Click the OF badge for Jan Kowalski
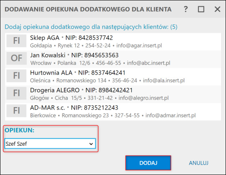The width and height of the screenshot is (226, 175). click(x=16, y=58)
